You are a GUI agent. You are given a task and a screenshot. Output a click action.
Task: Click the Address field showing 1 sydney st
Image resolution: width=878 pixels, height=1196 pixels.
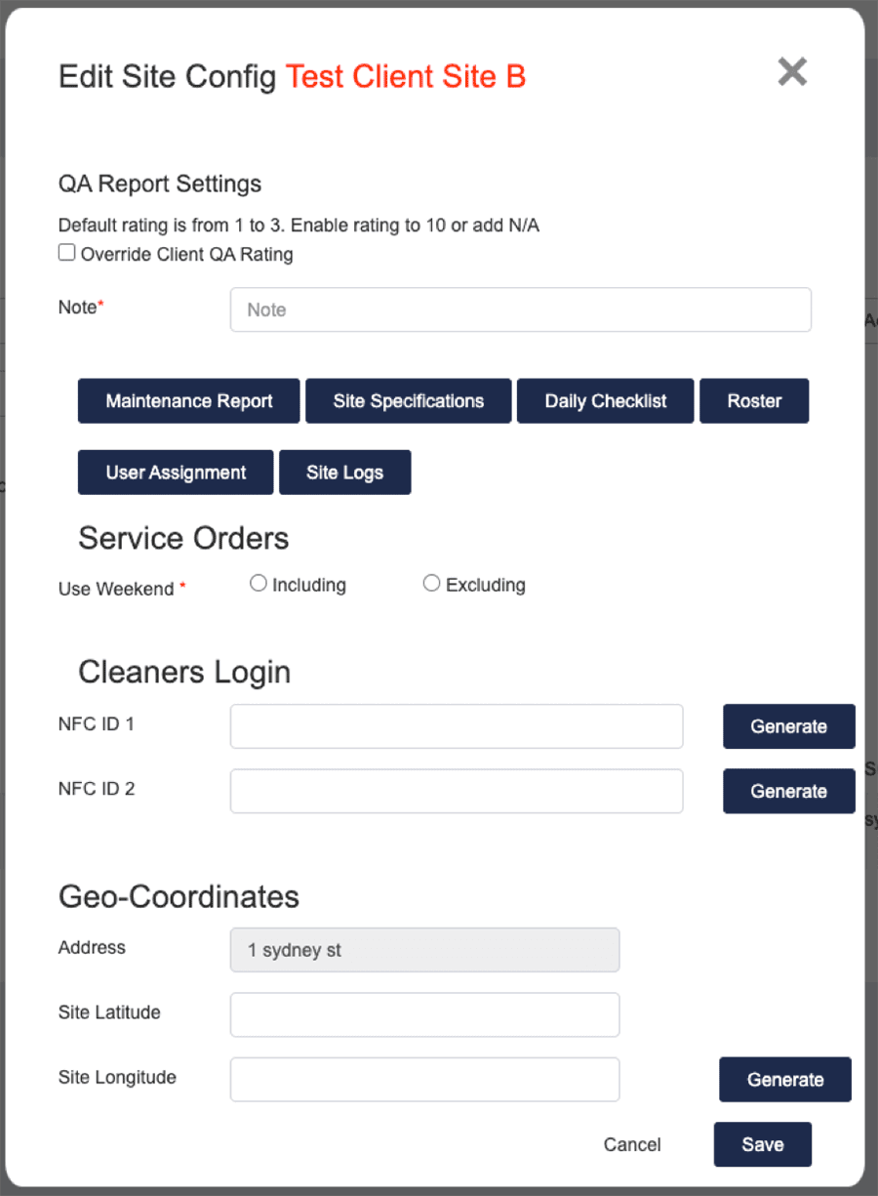pyautogui.click(x=425, y=950)
